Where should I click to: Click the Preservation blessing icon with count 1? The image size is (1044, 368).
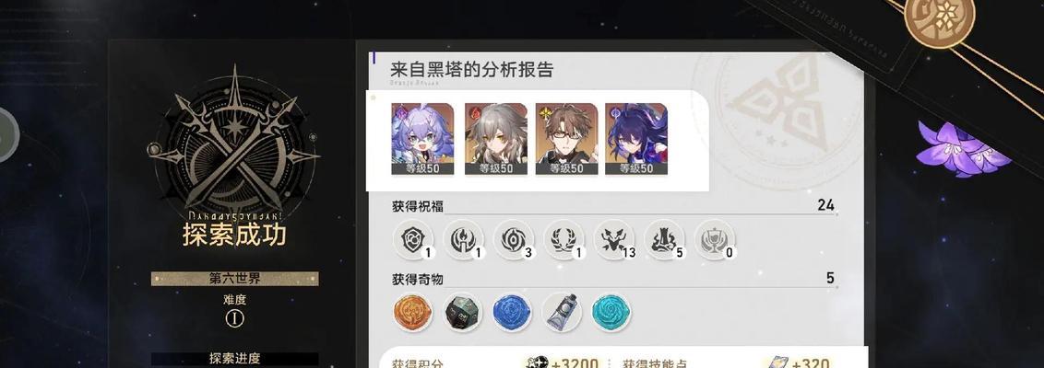(x=413, y=240)
